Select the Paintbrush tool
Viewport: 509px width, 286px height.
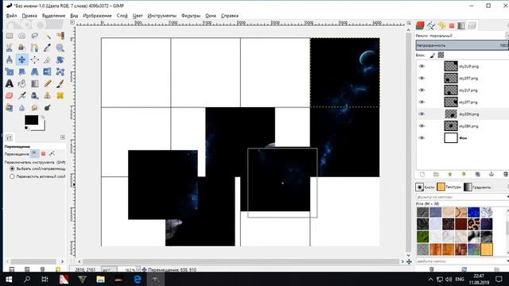(60, 83)
